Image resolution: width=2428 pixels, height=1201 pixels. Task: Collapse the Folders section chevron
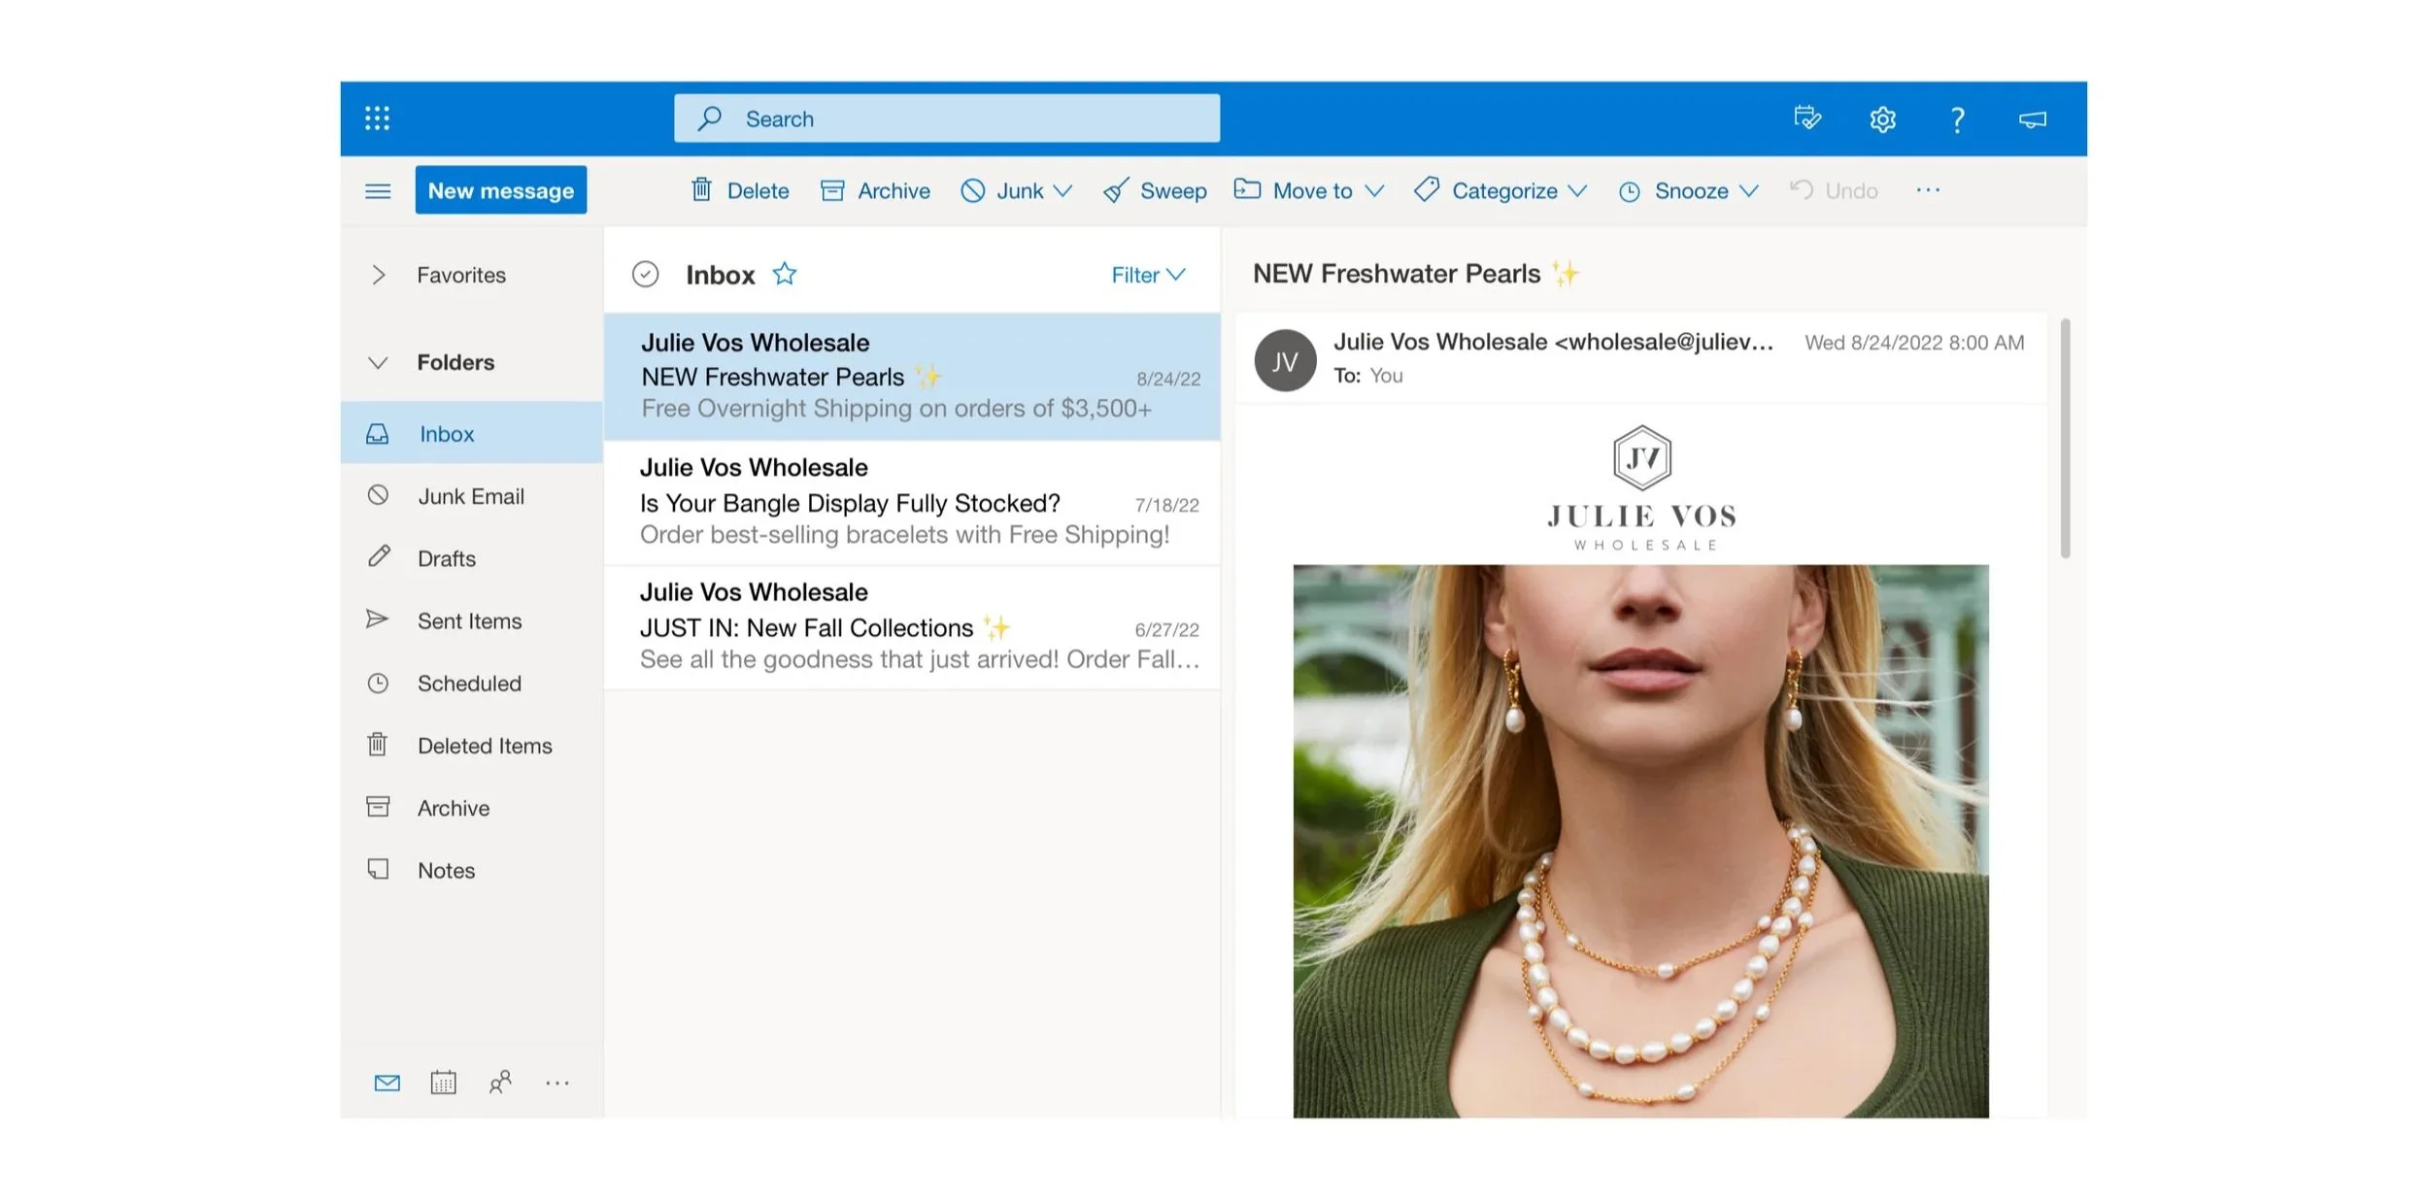378,362
